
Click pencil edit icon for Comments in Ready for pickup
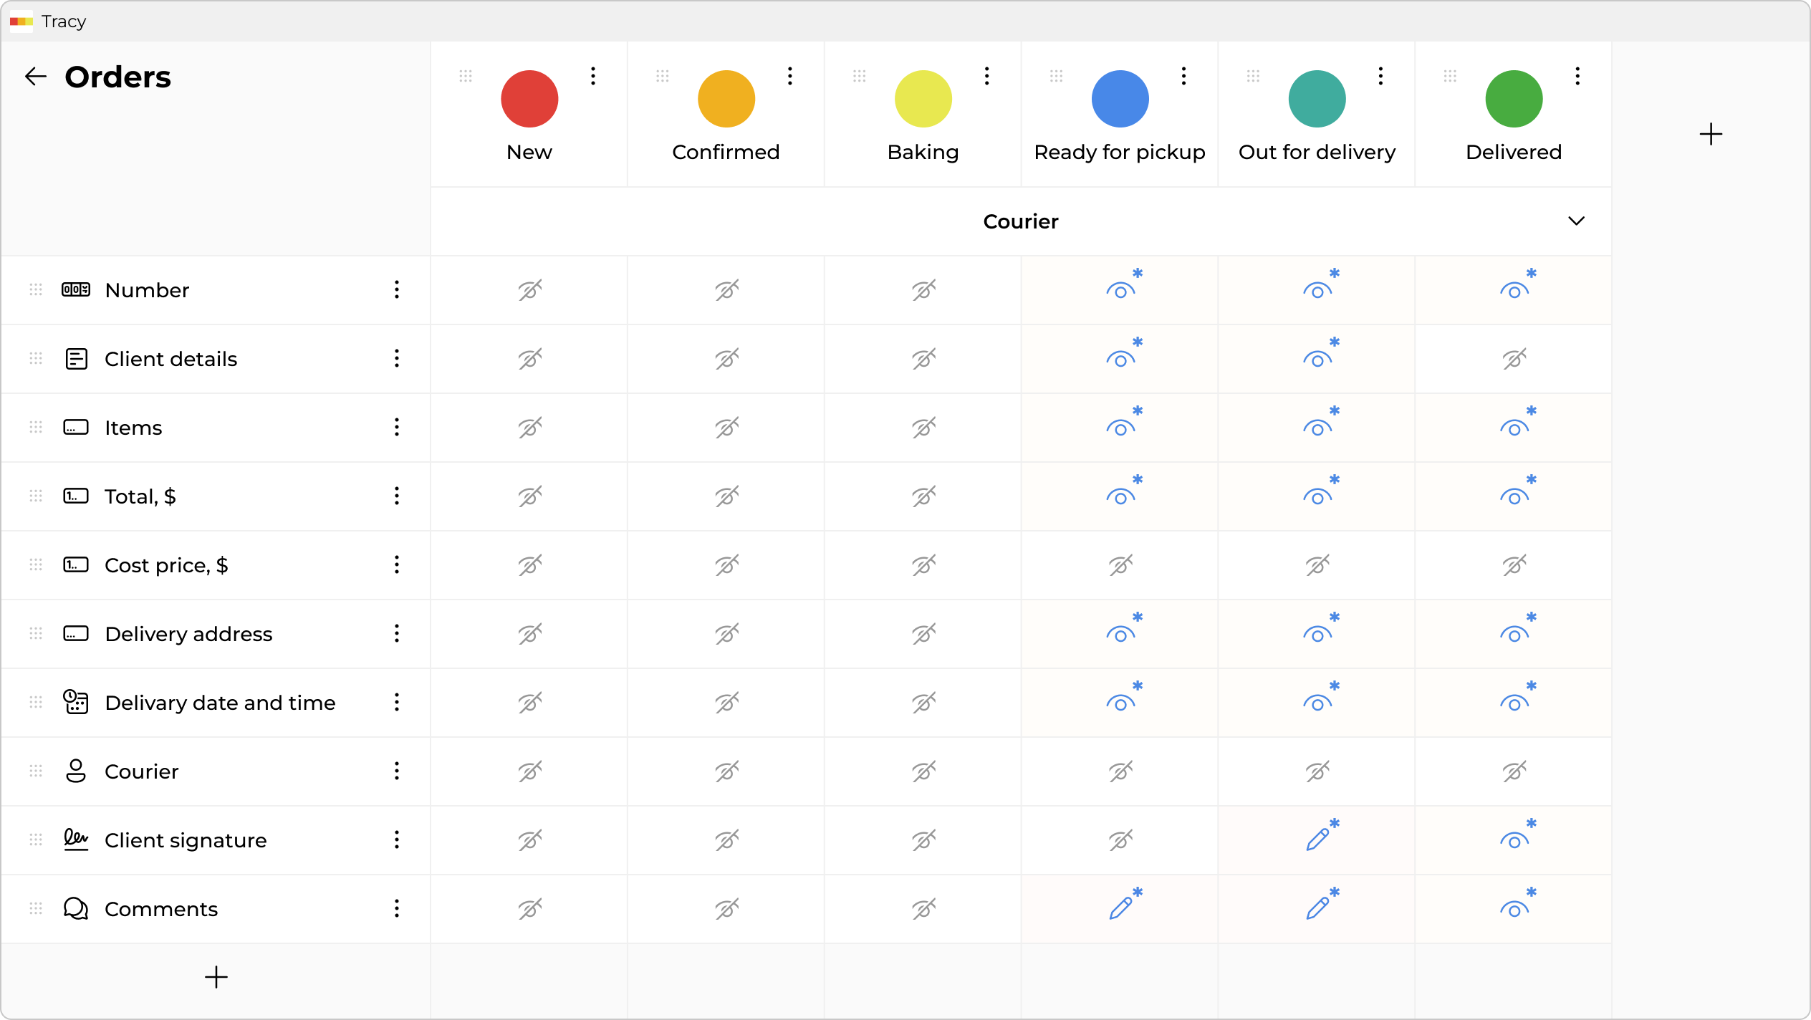click(1120, 908)
